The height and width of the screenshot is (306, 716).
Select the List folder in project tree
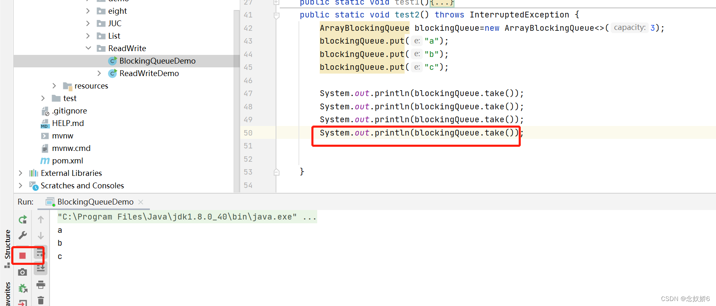coord(114,36)
